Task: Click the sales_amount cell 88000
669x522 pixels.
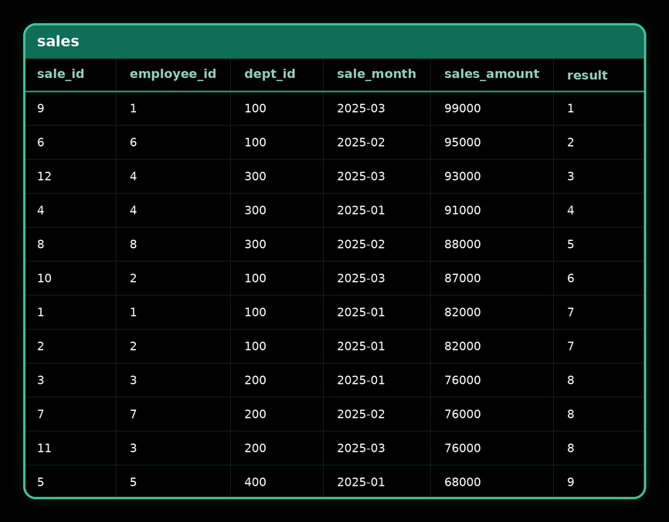Action: pyautogui.click(x=463, y=244)
